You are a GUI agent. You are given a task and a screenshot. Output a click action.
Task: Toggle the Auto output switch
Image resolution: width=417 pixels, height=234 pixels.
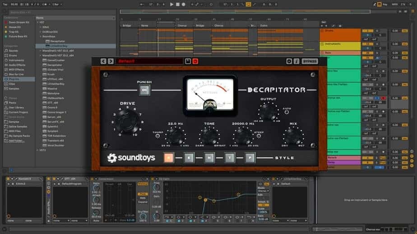coord(287,112)
